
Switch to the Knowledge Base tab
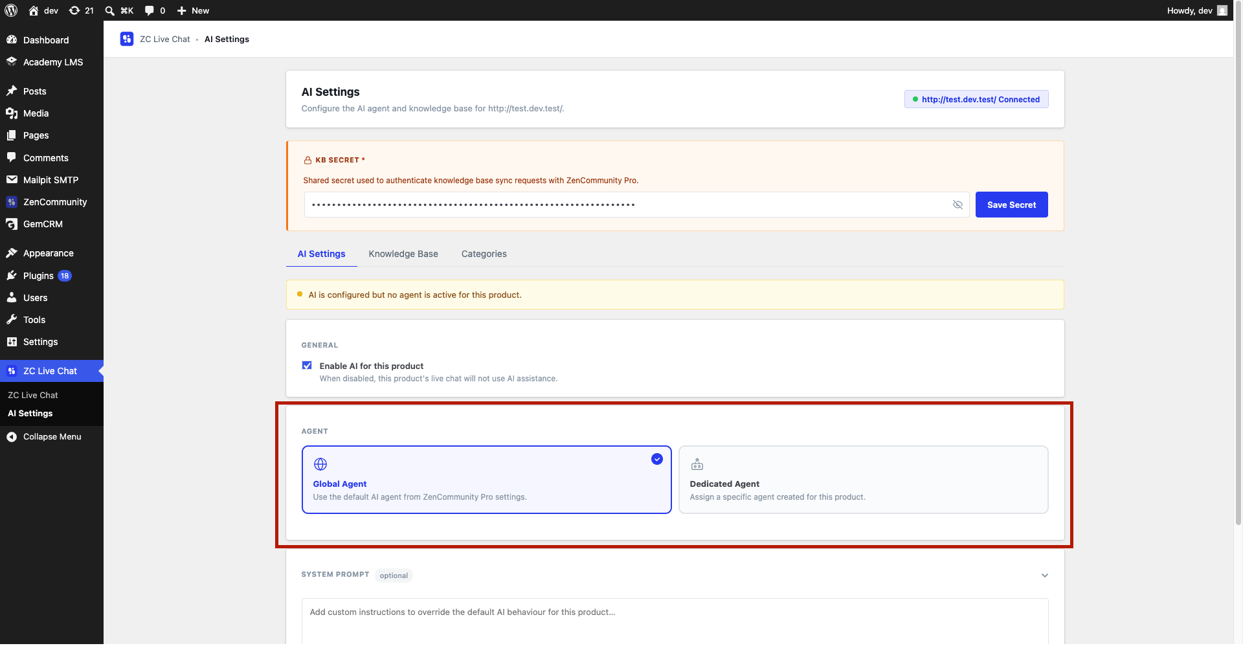[403, 254]
